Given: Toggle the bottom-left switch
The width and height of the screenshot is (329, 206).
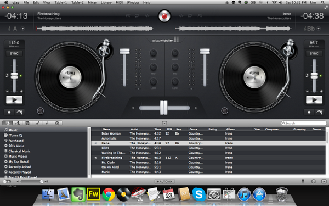Looking at the screenshot, I should [x=7, y=181].
